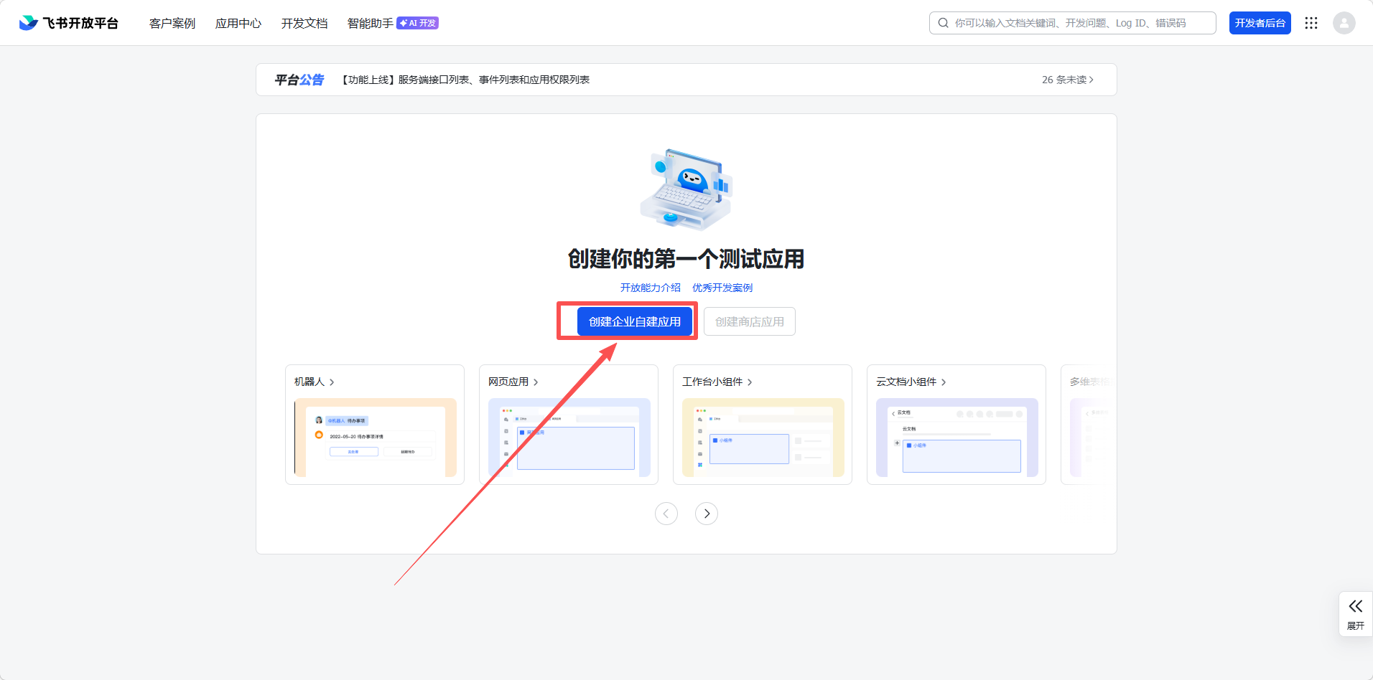Click the Feishu Open Platform logo

click(68, 23)
